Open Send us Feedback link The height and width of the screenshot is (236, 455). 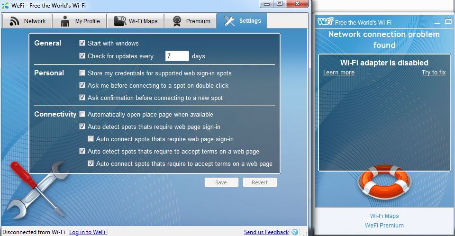(266, 232)
